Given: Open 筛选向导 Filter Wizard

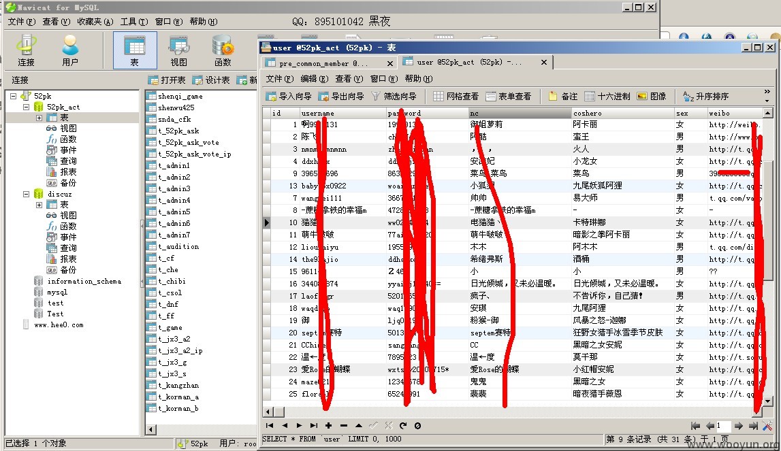Looking at the screenshot, I should [394, 96].
